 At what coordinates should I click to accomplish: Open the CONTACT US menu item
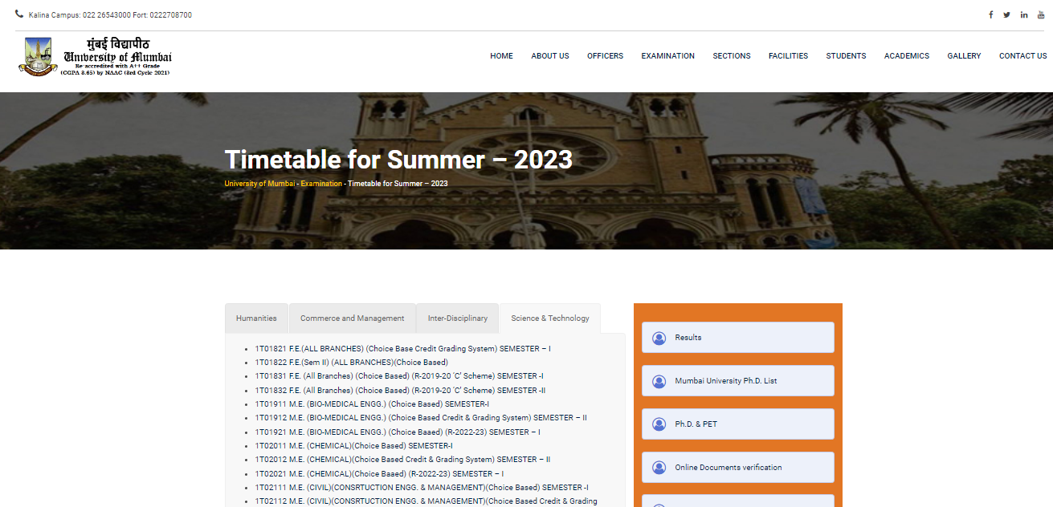1023,56
